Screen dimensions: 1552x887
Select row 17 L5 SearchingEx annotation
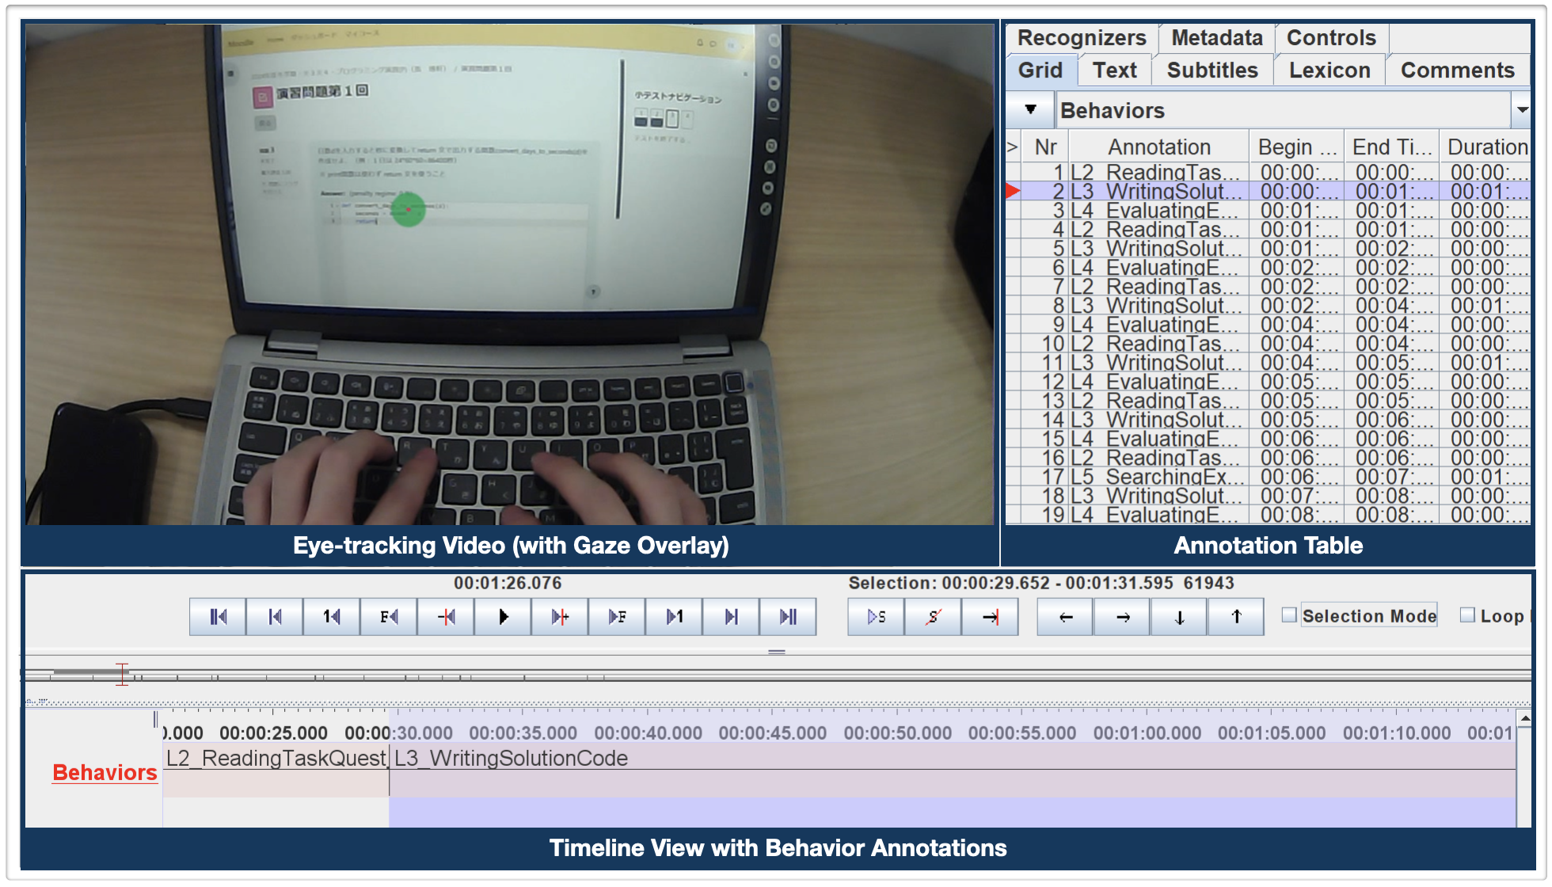1269,477
